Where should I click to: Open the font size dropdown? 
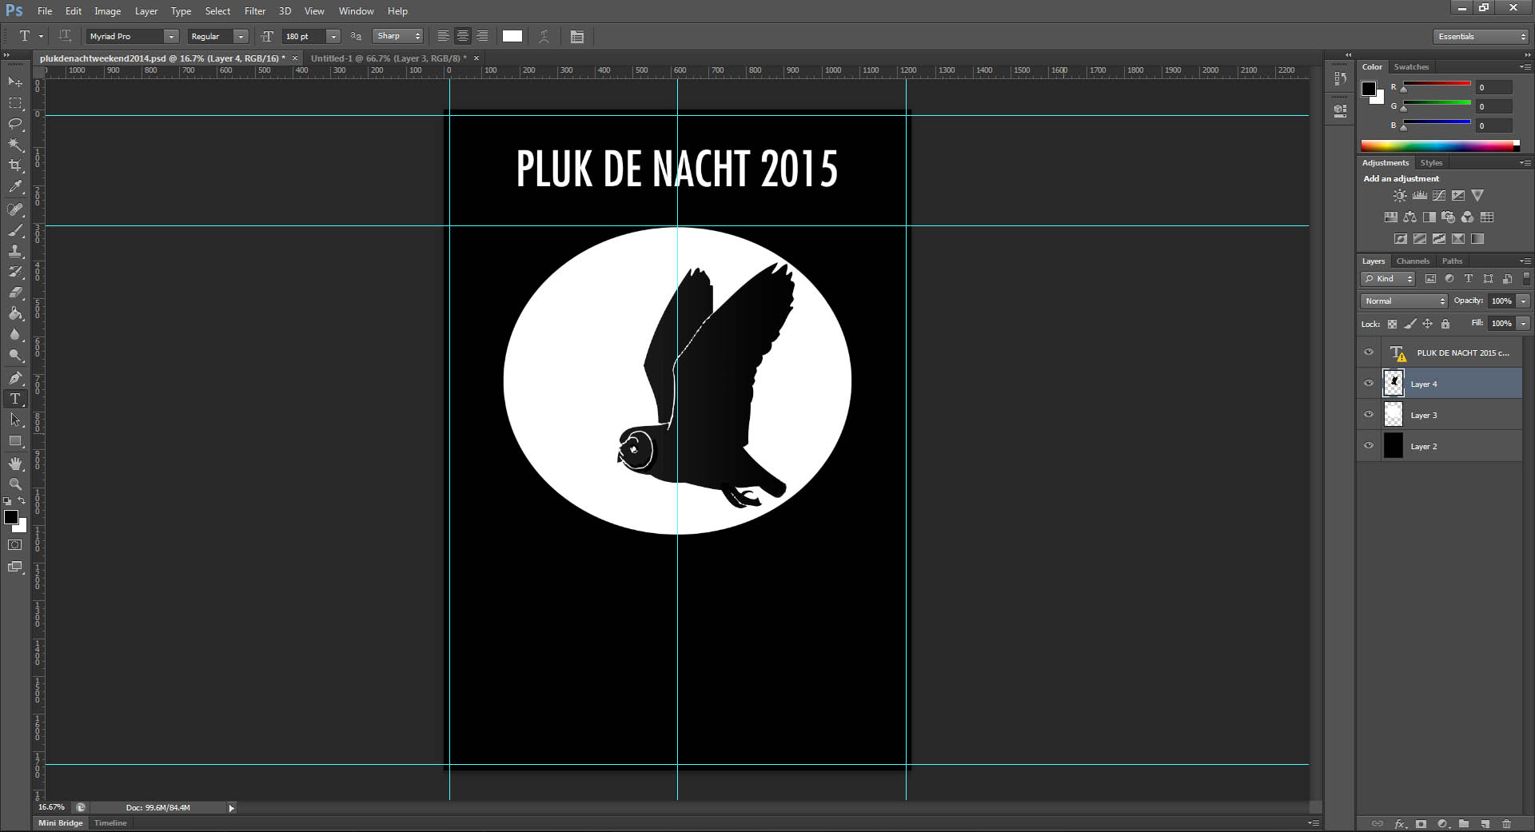pos(333,36)
